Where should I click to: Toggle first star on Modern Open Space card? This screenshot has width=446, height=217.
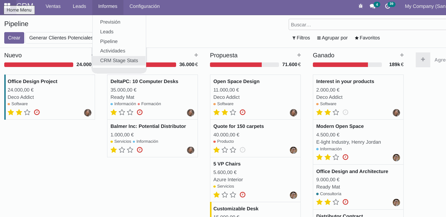click(320, 157)
